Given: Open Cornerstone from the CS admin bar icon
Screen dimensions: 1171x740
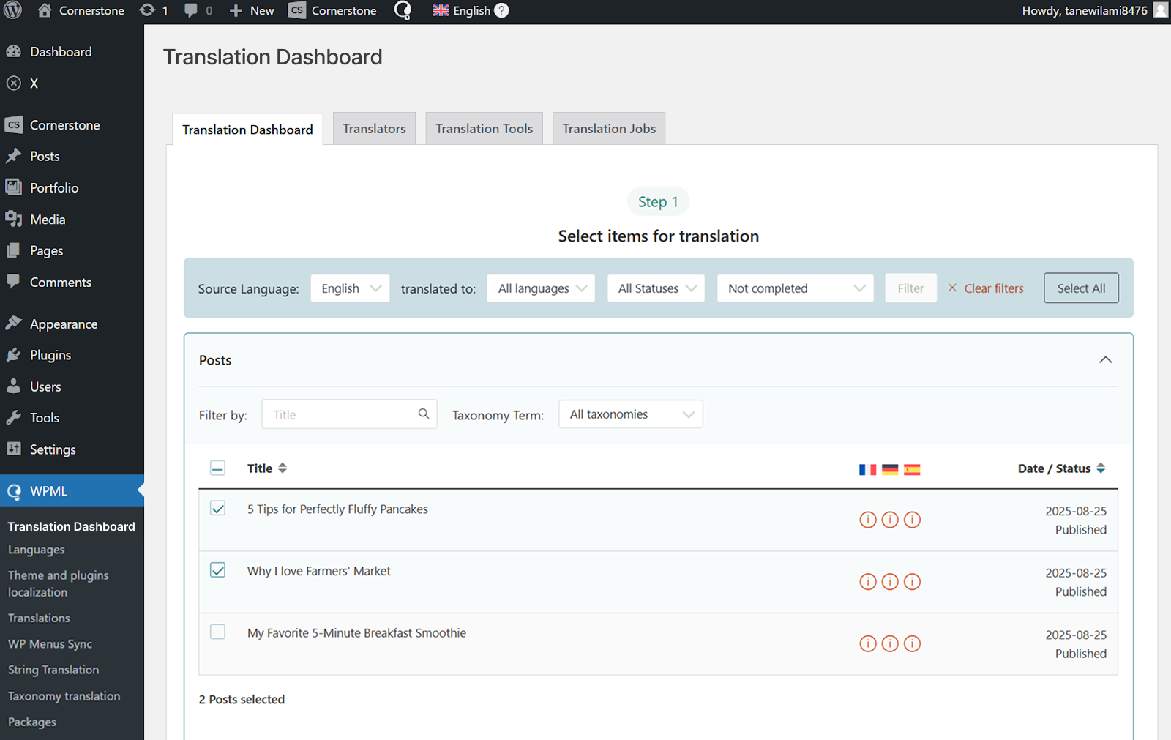Looking at the screenshot, I should (x=296, y=10).
